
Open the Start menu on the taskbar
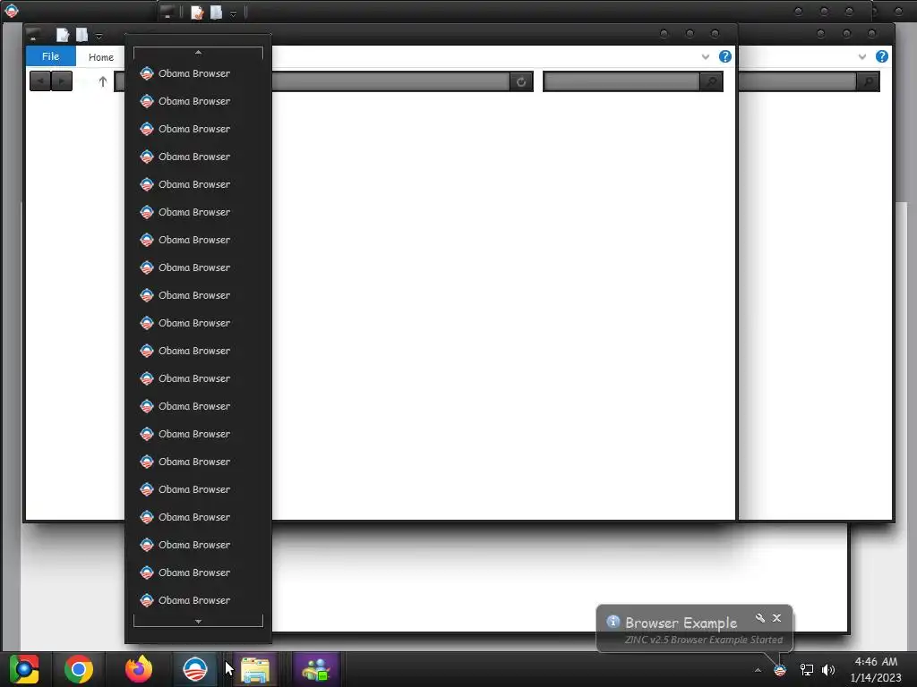24,669
